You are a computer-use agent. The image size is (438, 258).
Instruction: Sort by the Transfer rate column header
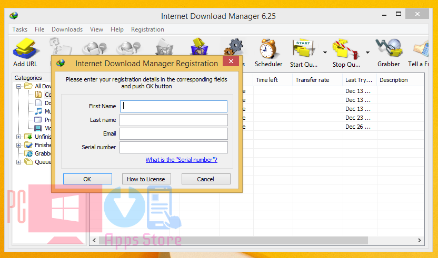coord(317,80)
